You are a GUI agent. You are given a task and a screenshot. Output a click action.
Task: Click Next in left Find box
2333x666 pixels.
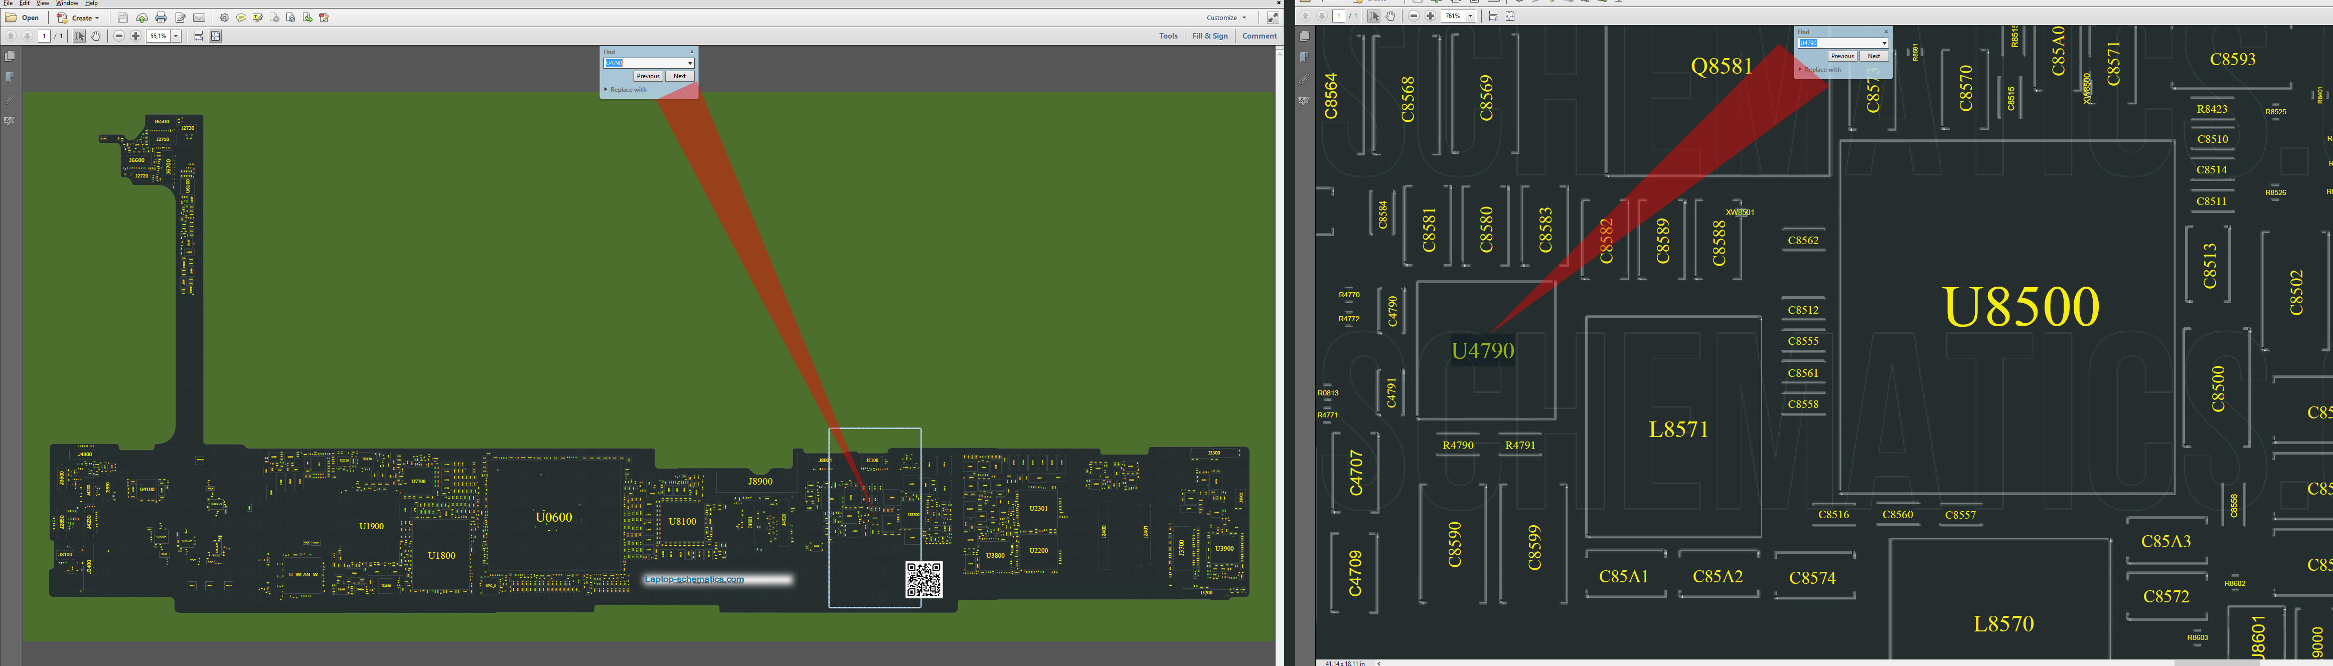(x=679, y=76)
